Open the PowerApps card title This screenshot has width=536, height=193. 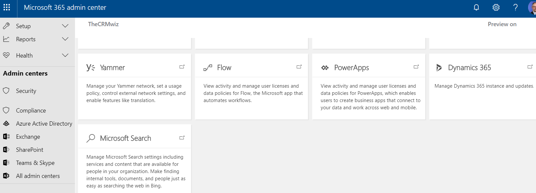(352, 68)
